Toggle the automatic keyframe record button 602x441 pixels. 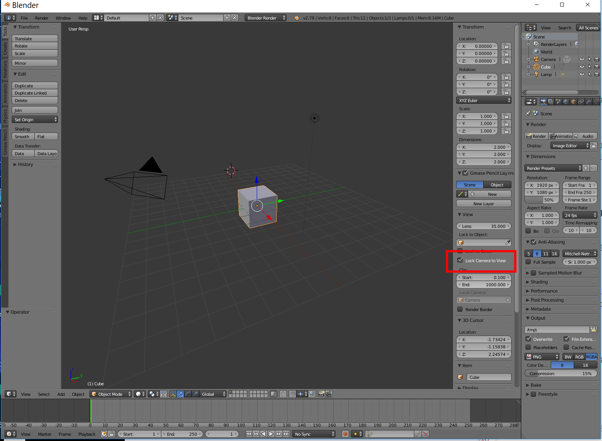(345, 434)
